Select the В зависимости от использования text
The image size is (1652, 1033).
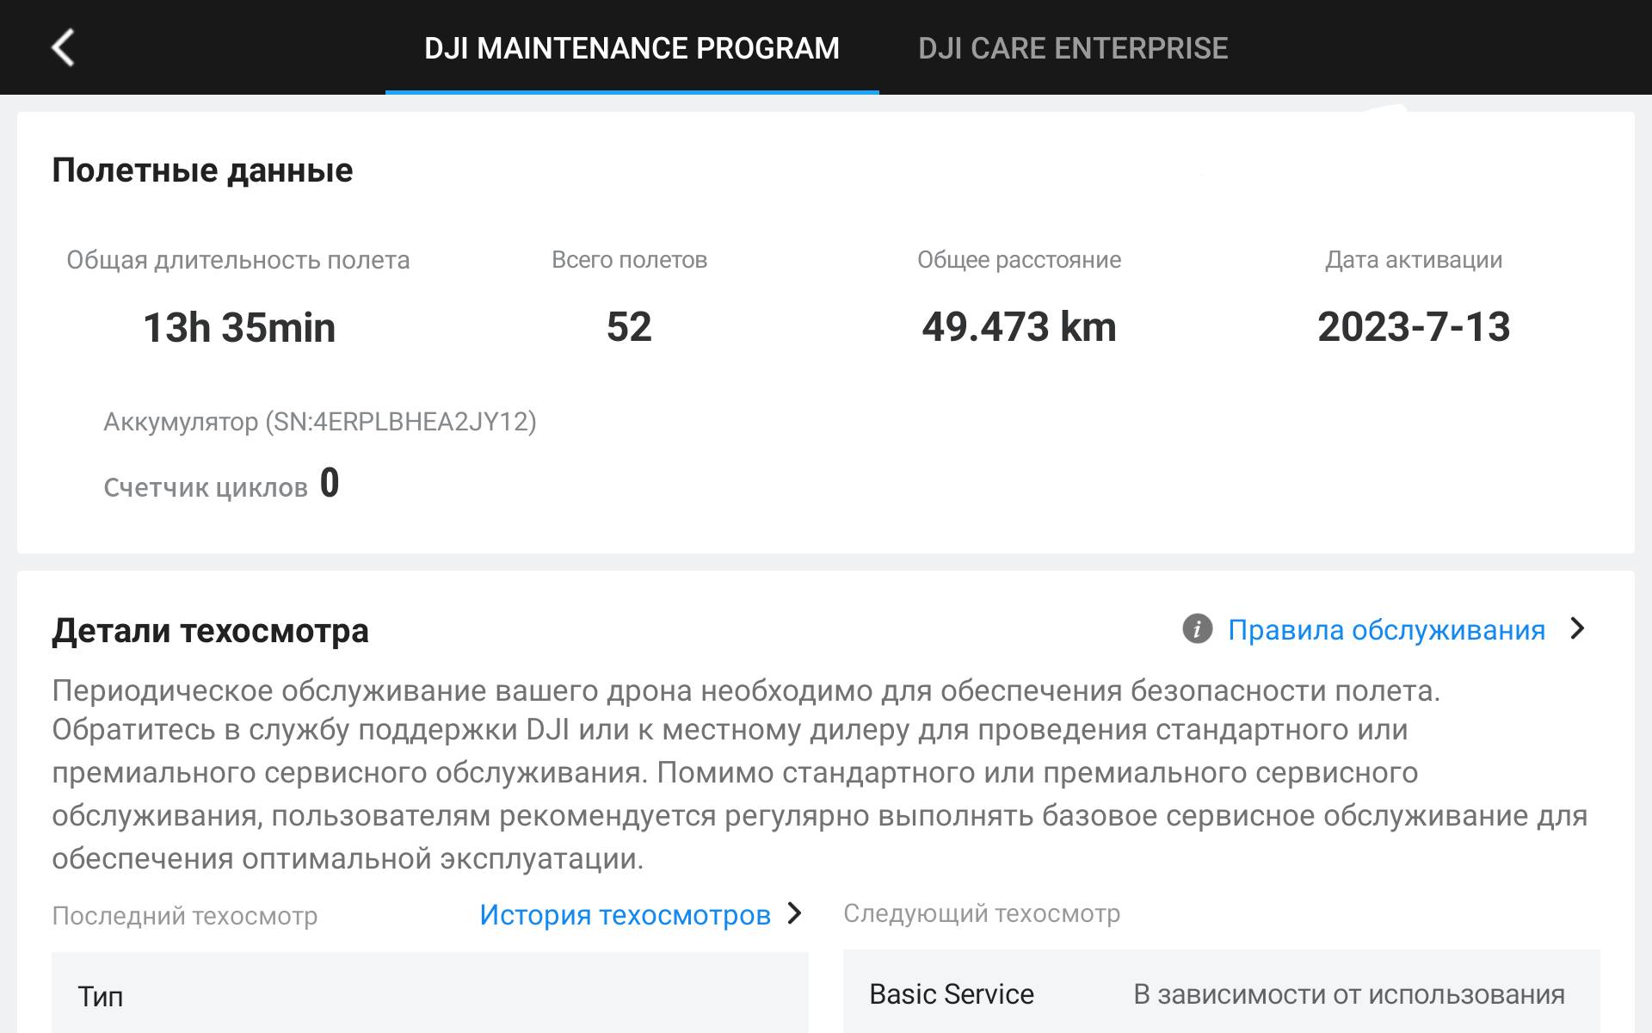(1349, 994)
